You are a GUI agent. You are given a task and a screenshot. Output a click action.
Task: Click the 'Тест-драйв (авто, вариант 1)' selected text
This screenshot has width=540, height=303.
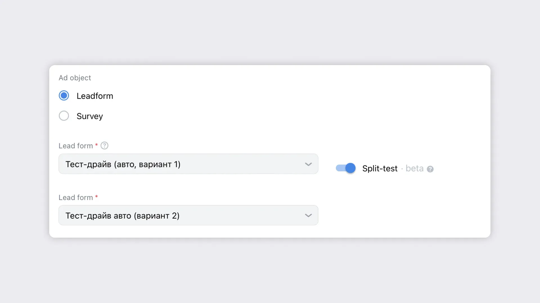click(x=123, y=164)
